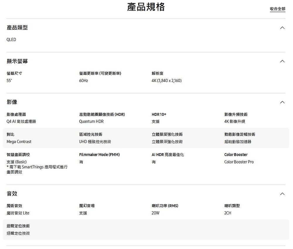Select the Q4 AI 高效處理器 value
293x249 pixels.
21,121
